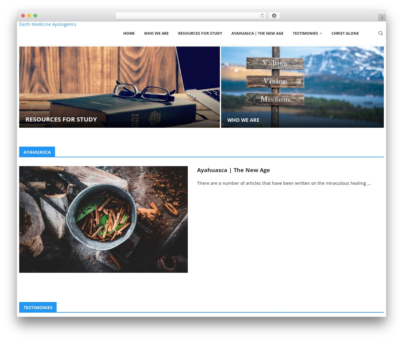Open Resources For Study in navigation
Screen dimensions: 403x341
[x=200, y=33]
